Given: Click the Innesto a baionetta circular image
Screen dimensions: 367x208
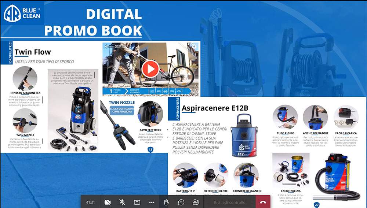Looking at the screenshot, I should click(x=25, y=78).
